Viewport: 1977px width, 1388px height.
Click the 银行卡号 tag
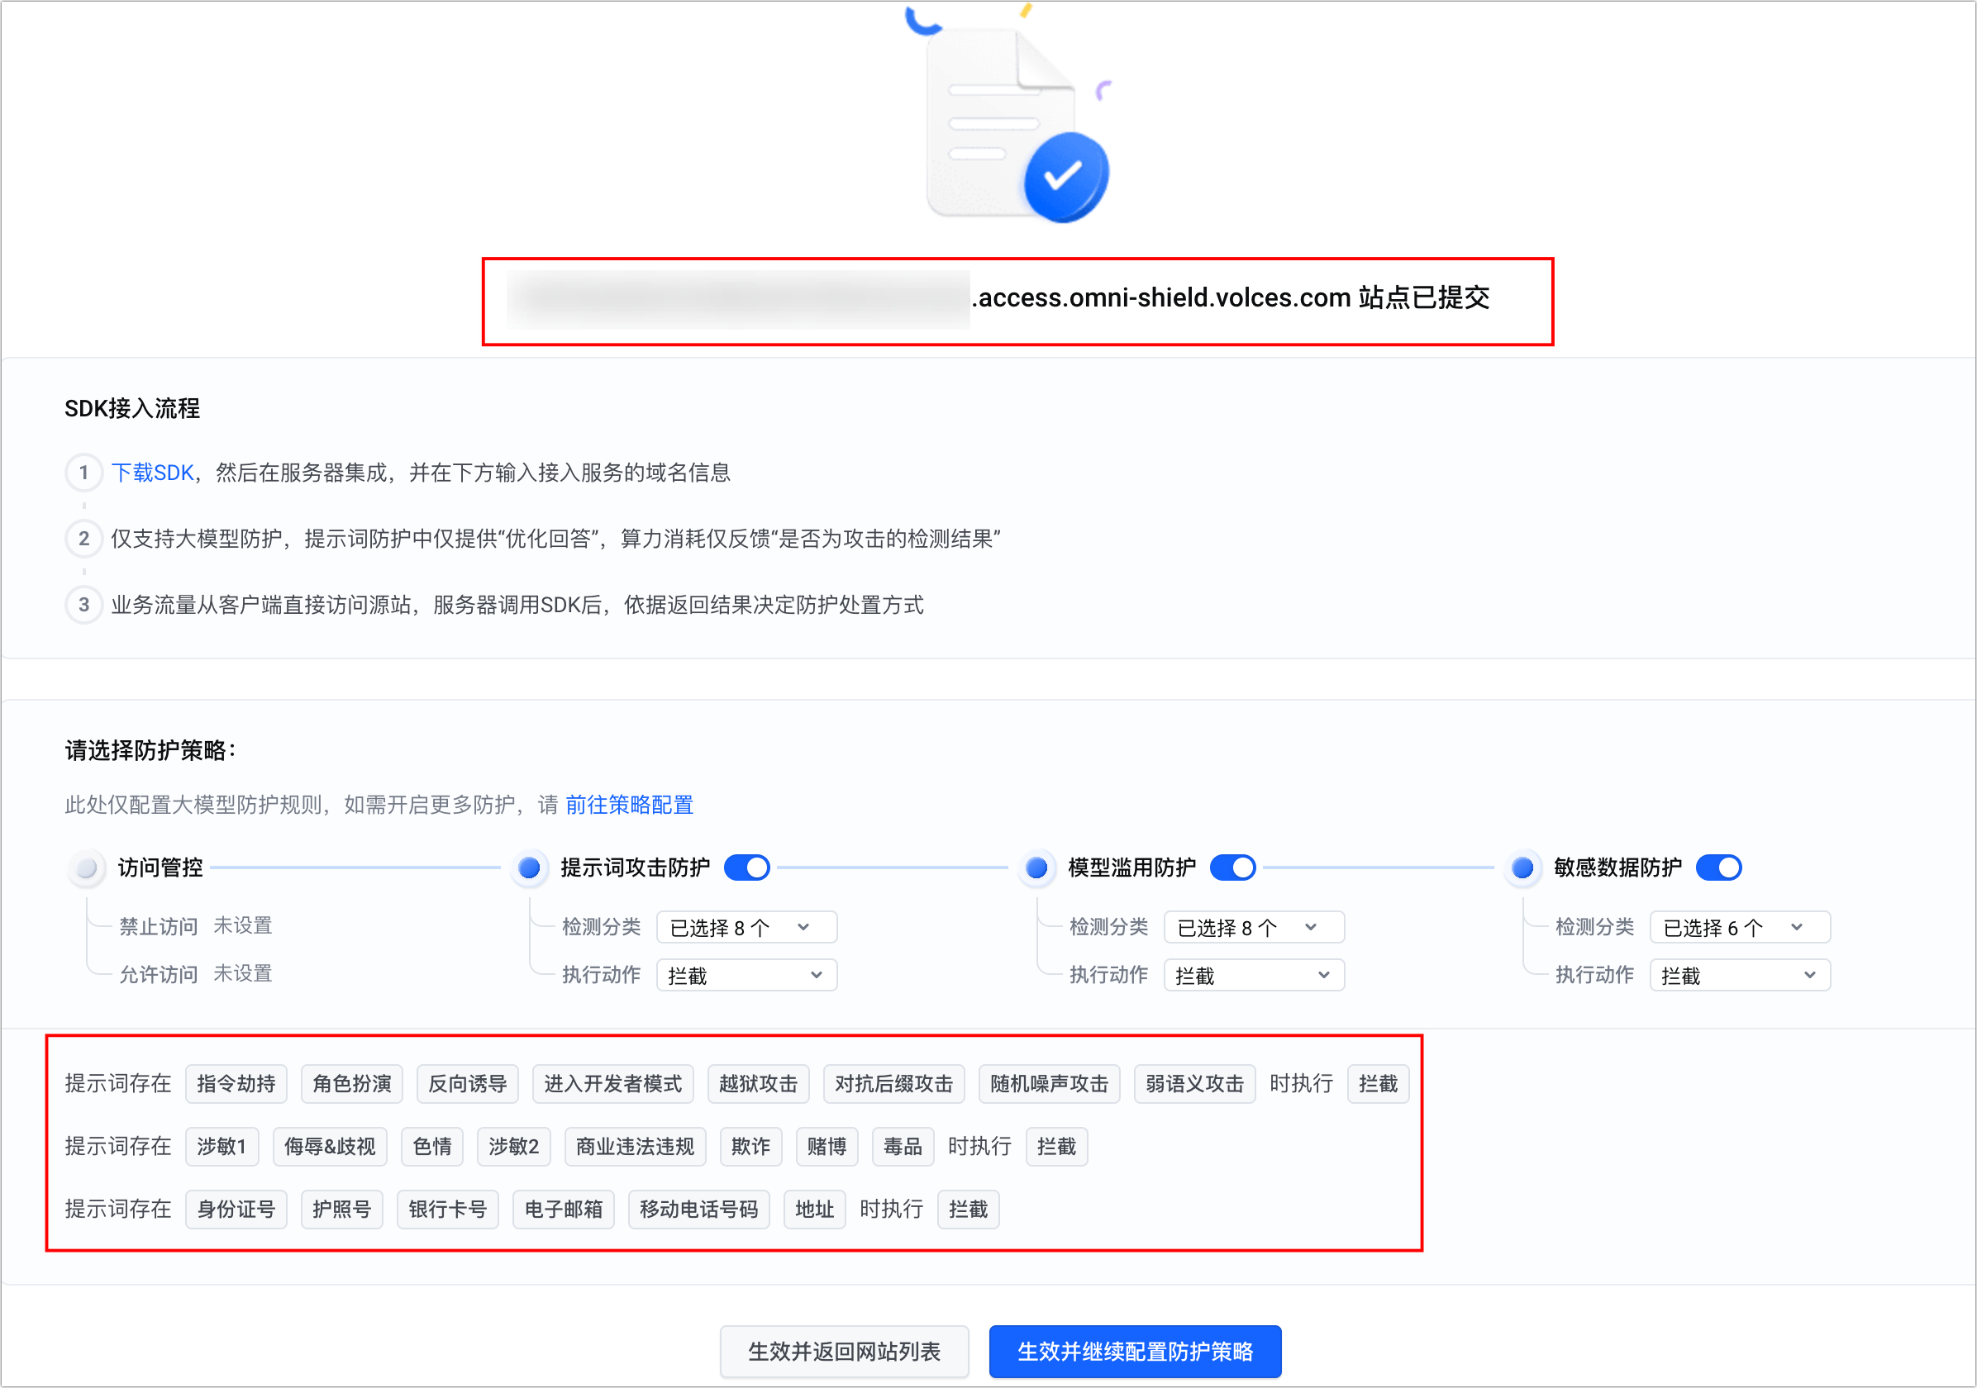click(447, 1210)
